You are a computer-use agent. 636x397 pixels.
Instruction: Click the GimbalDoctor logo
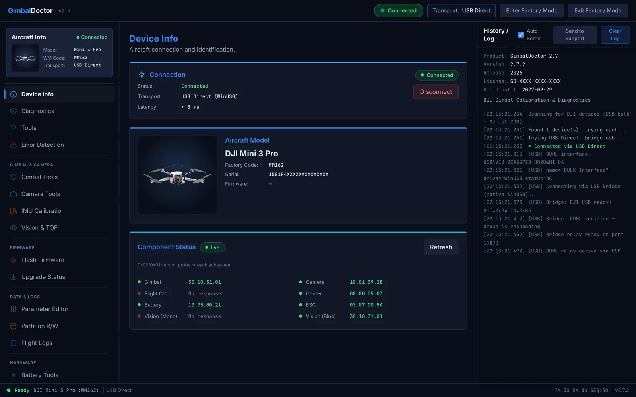tap(30, 11)
